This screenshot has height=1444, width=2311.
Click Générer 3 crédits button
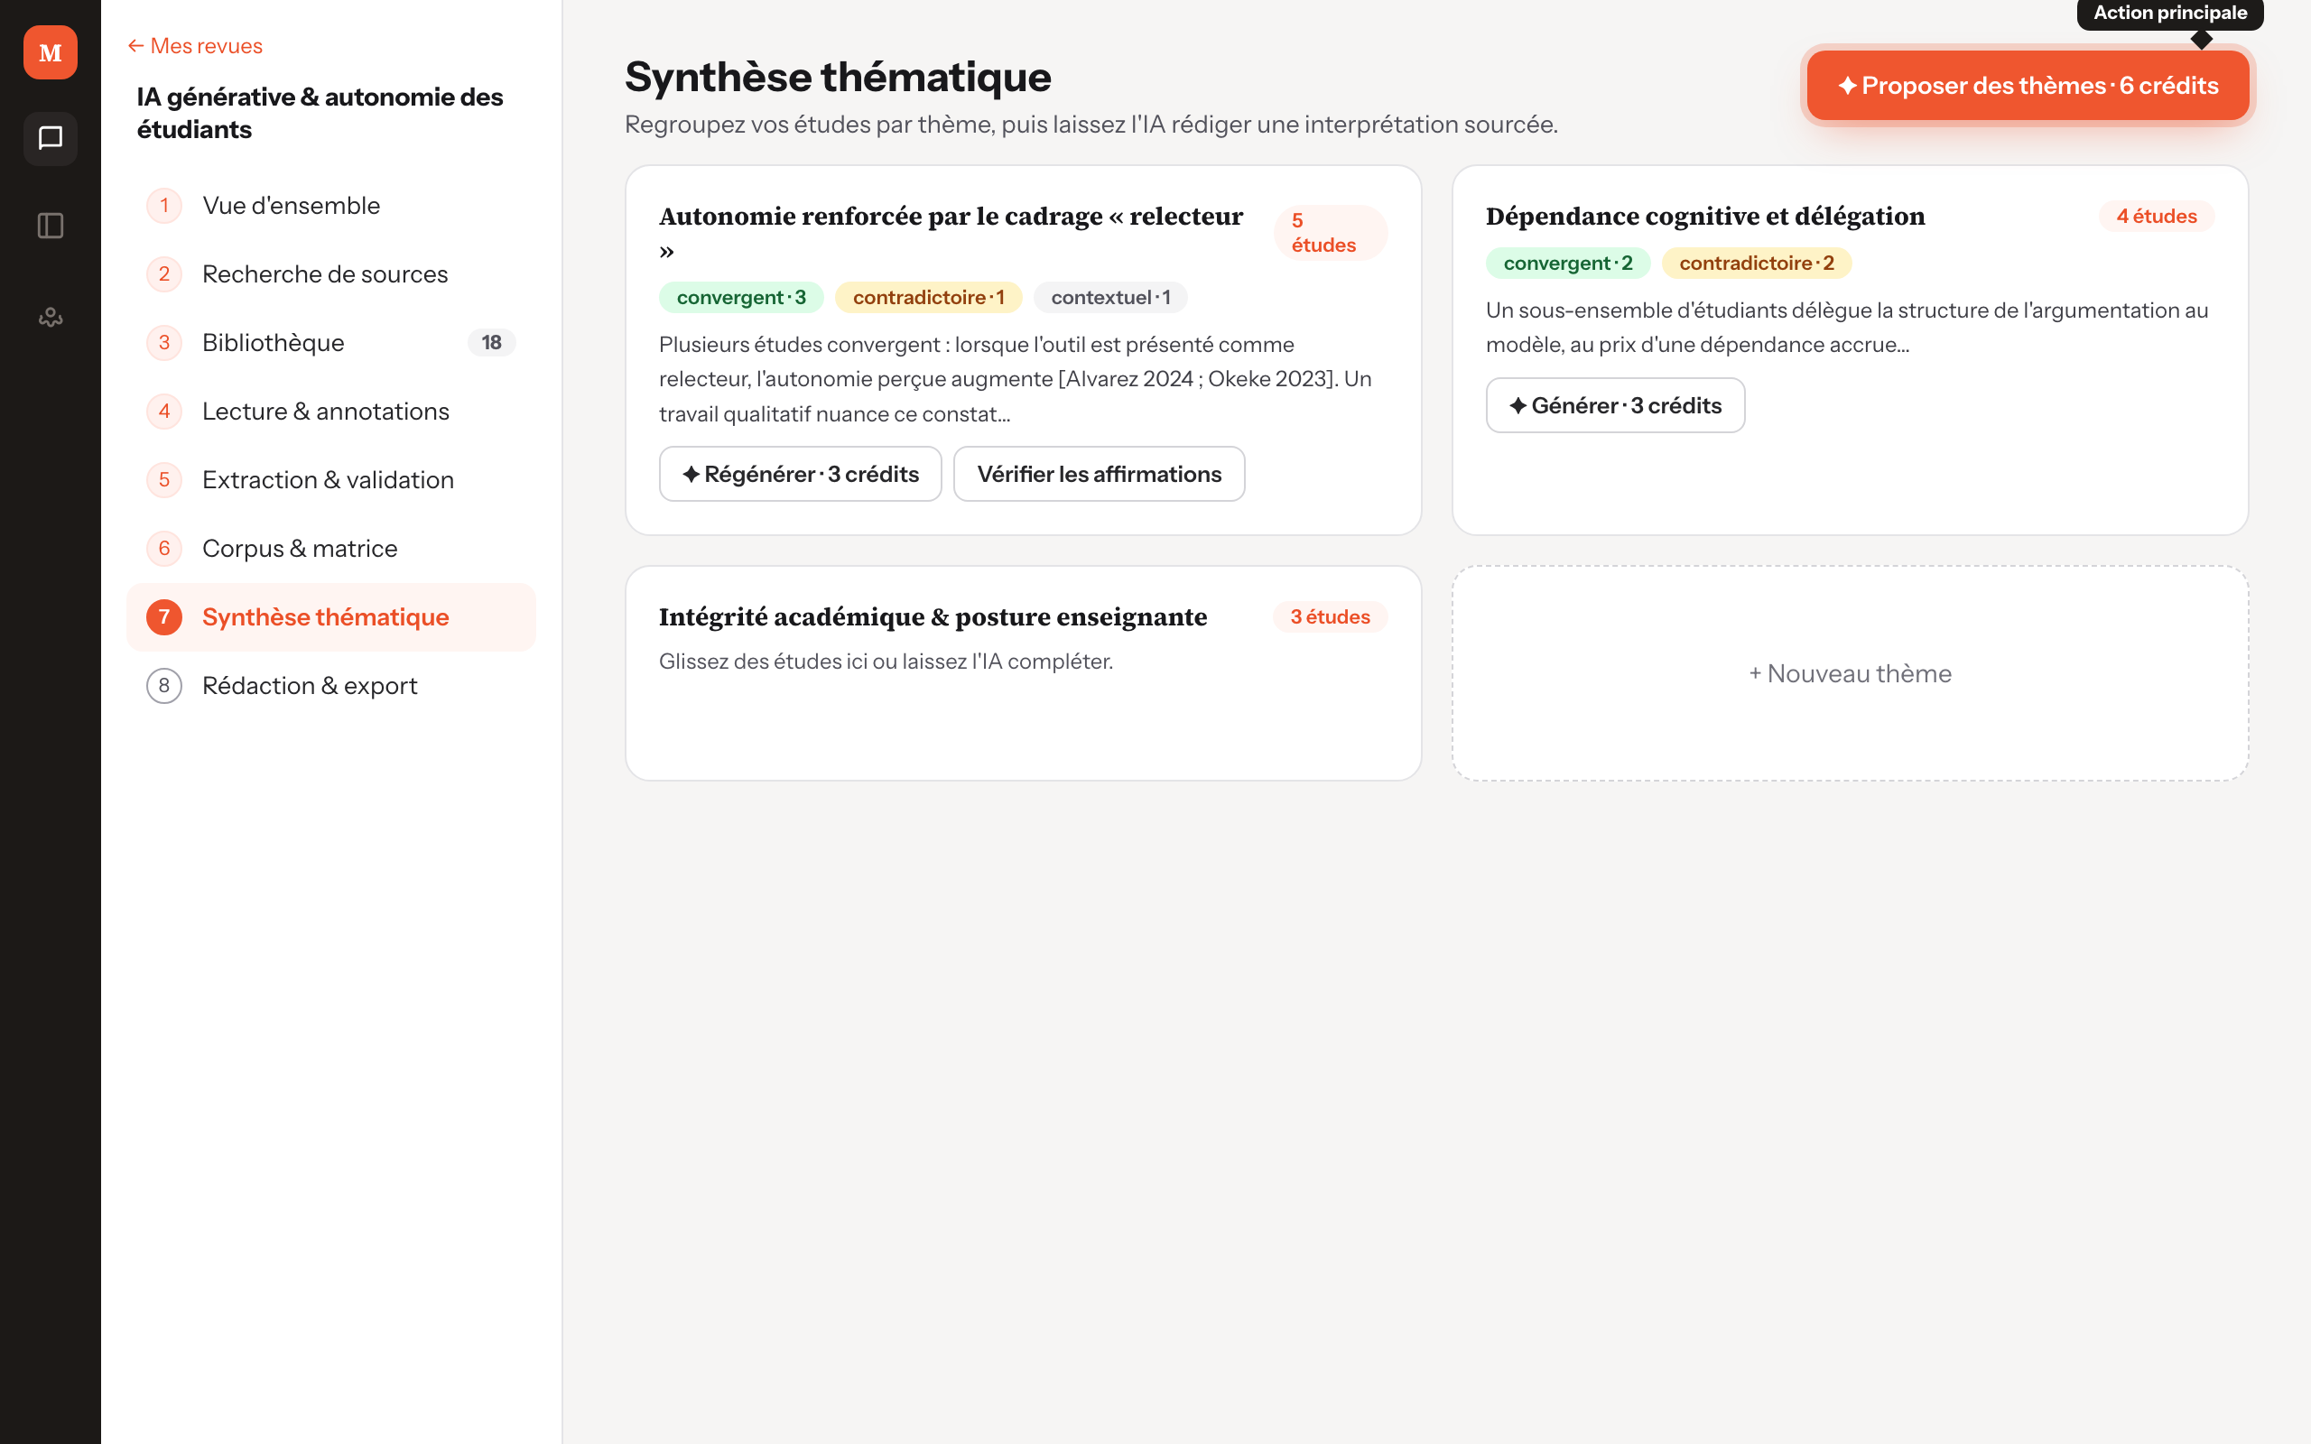1615,405
